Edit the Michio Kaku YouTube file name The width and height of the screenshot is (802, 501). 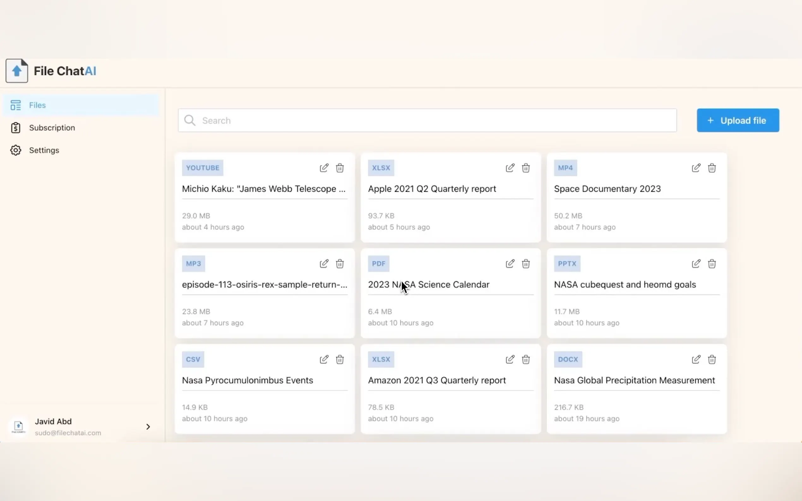(x=324, y=168)
